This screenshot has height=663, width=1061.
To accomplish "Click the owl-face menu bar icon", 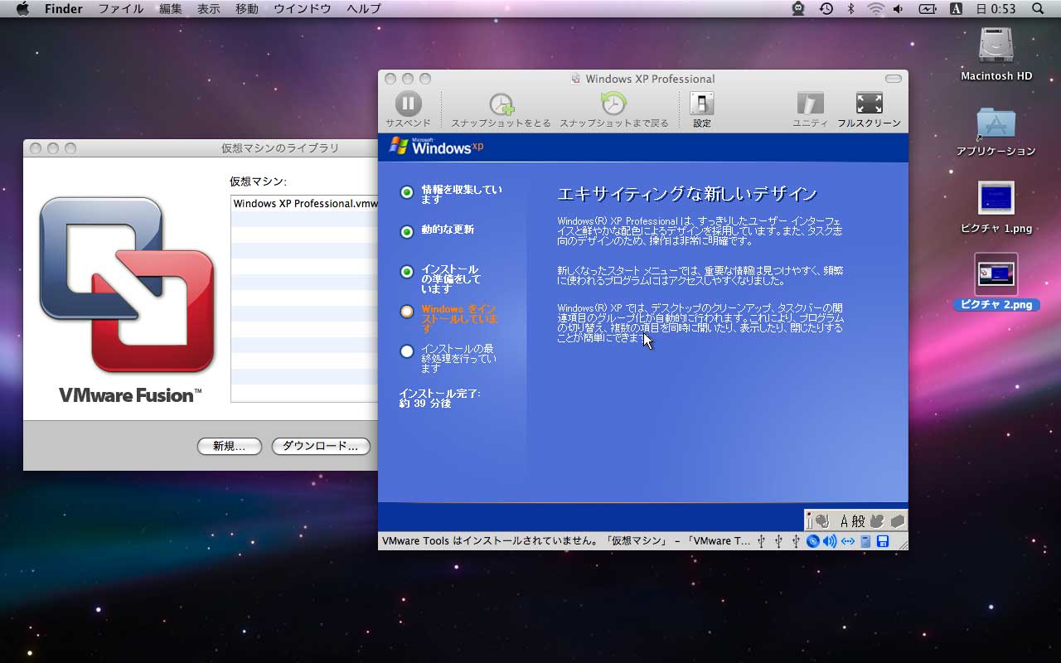I will coord(798,8).
